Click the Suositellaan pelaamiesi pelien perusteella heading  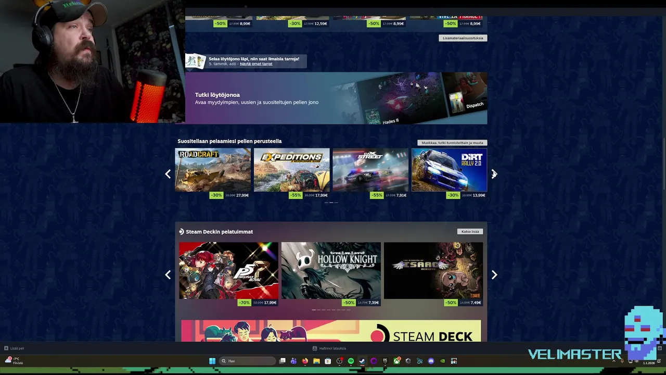(229, 141)
